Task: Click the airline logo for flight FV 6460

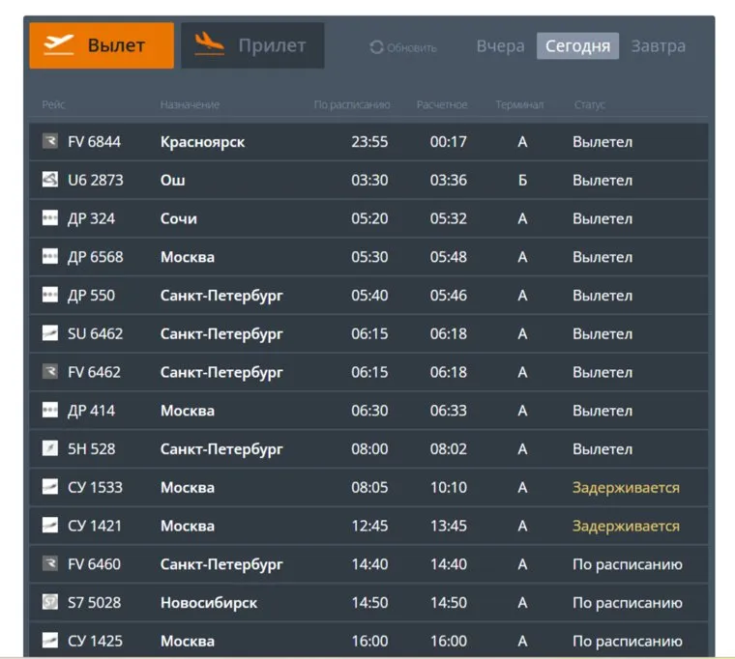Action: [x=50, y=563]
